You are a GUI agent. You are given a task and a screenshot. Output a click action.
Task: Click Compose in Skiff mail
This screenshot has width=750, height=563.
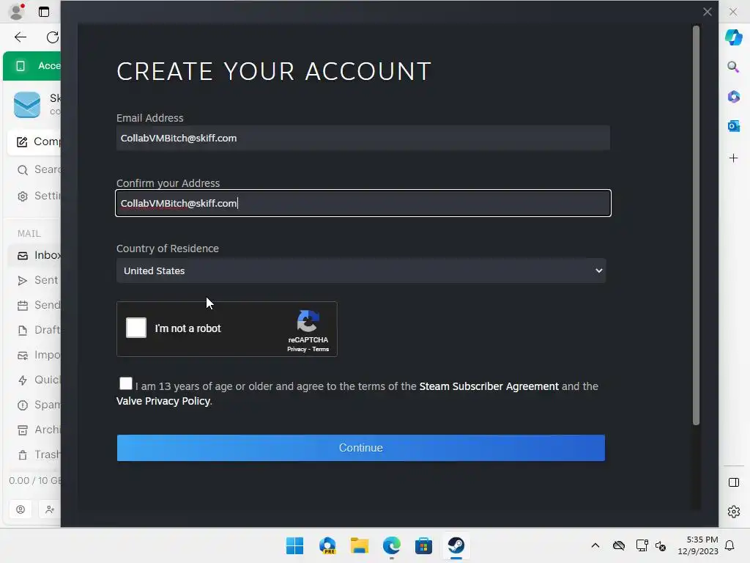tap(34, 141)
